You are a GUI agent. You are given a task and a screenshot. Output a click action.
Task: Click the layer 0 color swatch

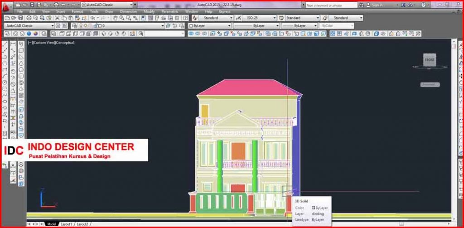click(100, 26)
